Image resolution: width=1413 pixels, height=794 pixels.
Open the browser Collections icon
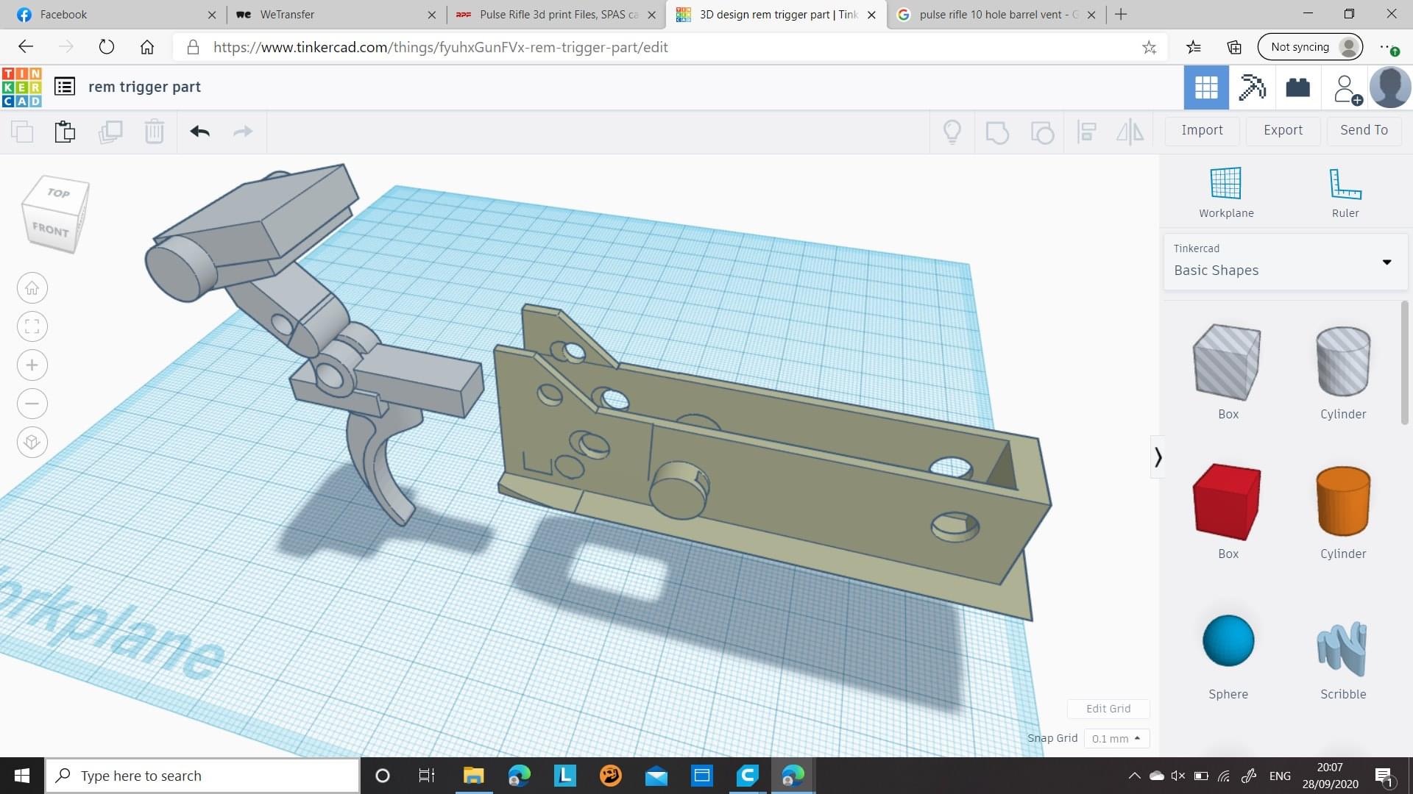1234,48
